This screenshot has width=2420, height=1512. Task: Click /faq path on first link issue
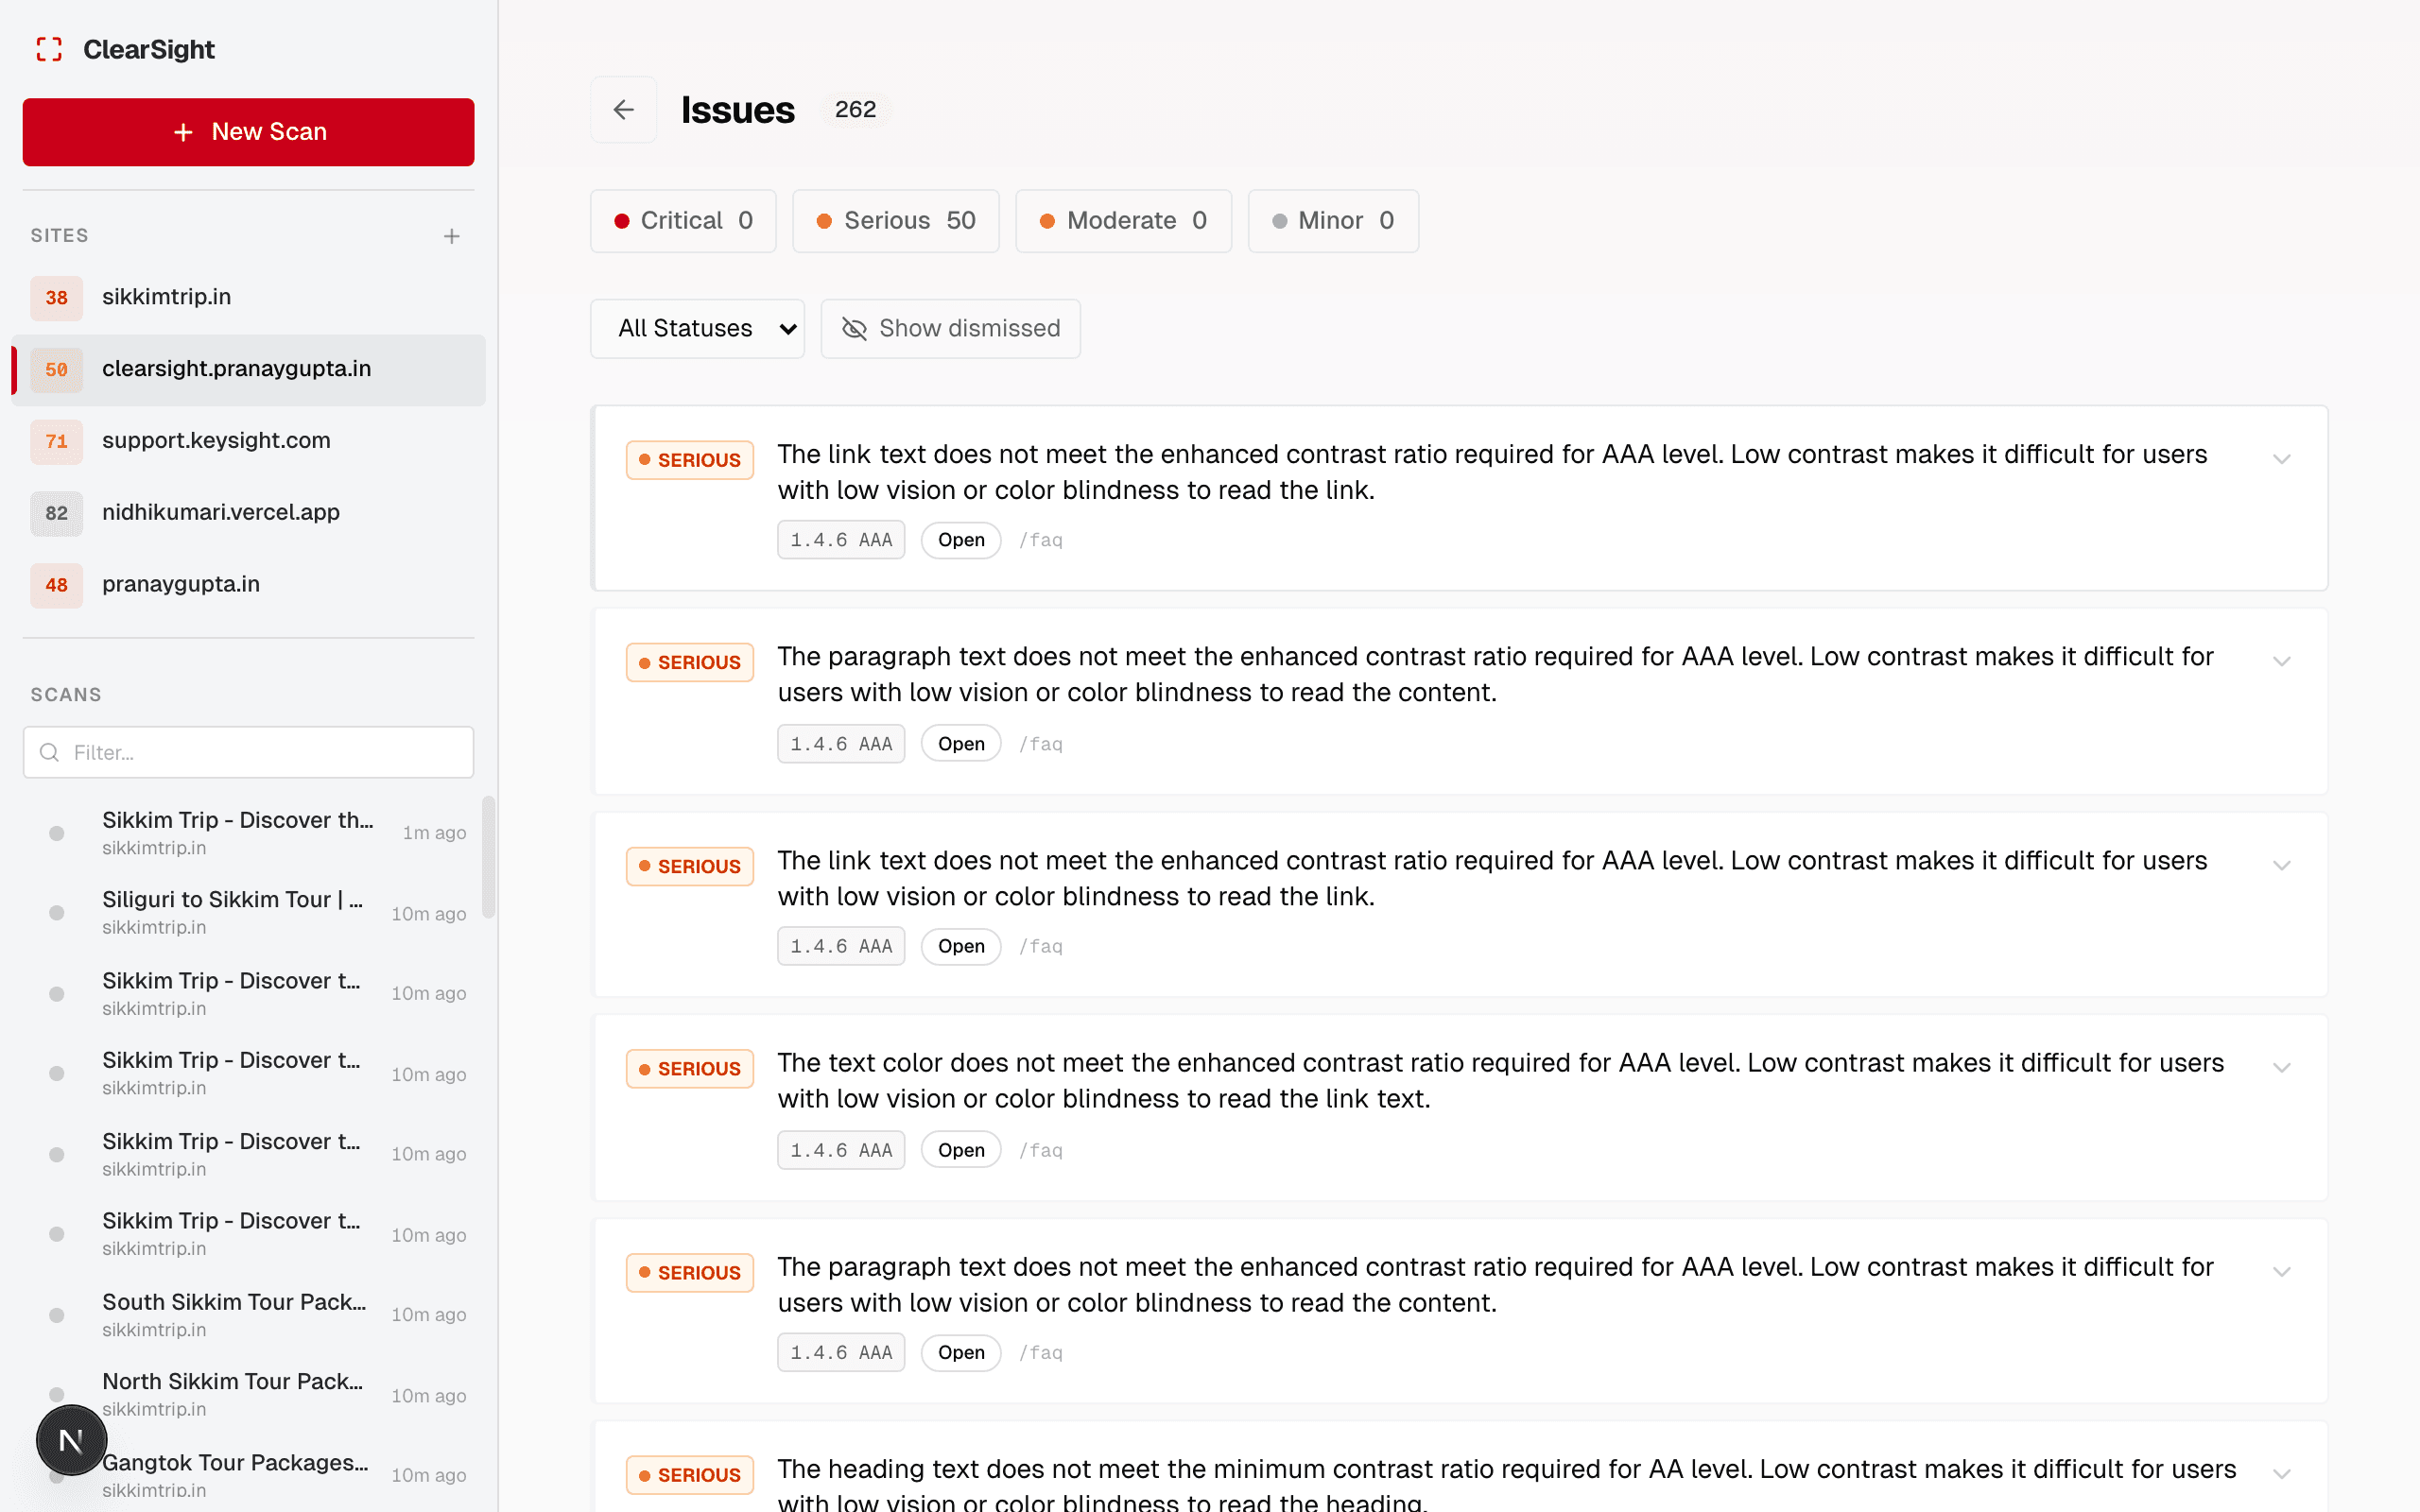click(1041, 540)
